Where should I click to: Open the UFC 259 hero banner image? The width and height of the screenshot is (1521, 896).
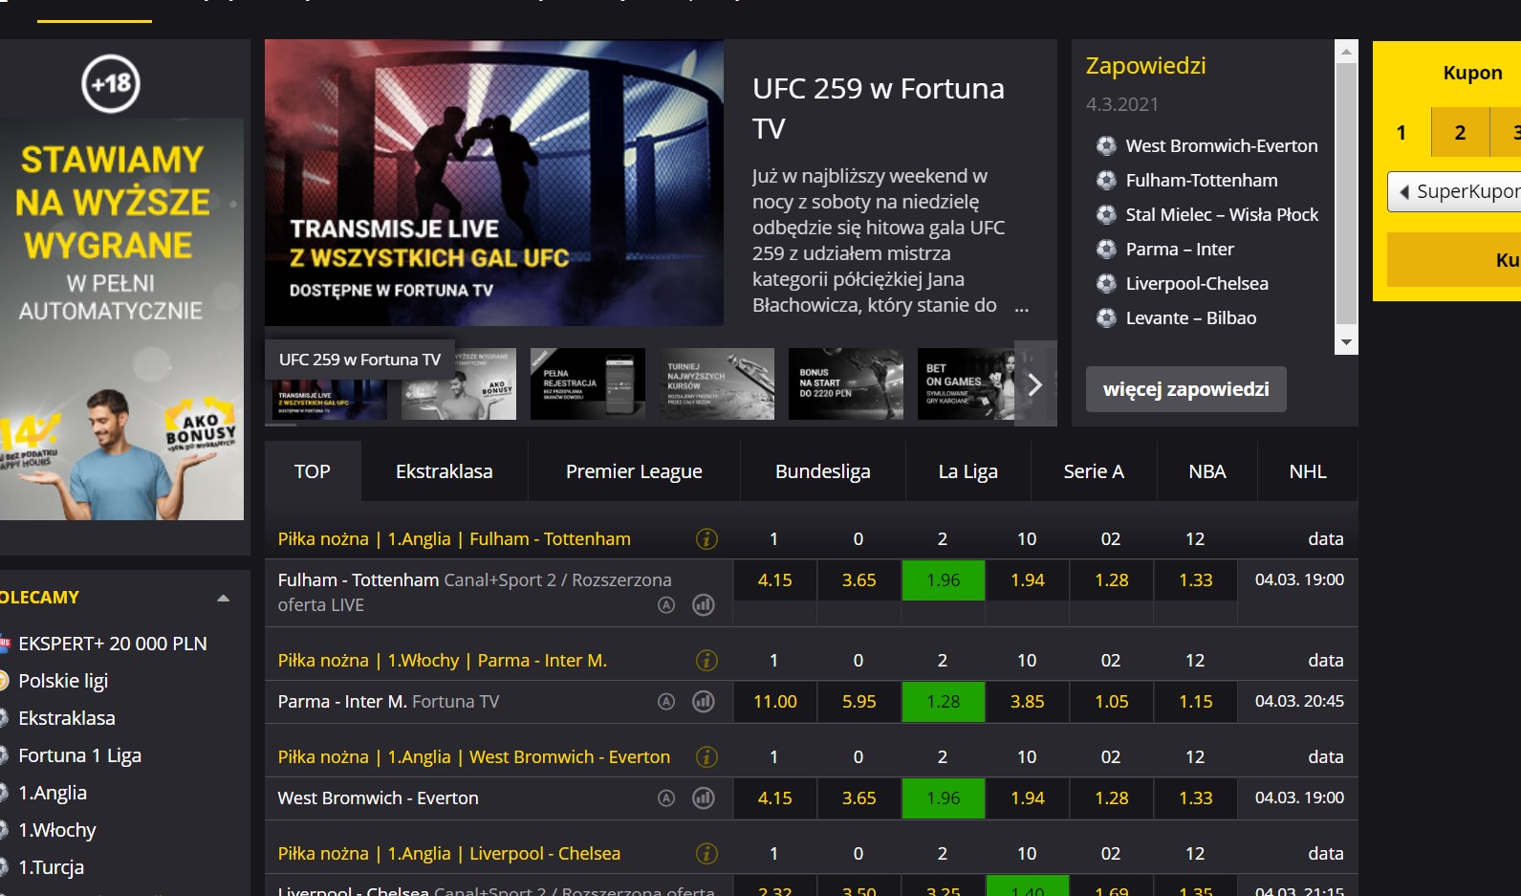(x=494, y=183)
